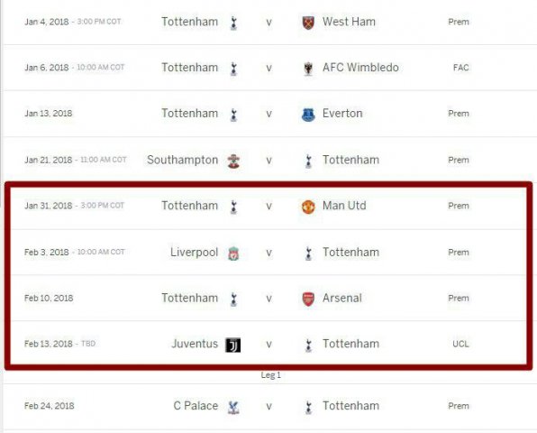Click the Juventus black logo

(x=232, y=345)
